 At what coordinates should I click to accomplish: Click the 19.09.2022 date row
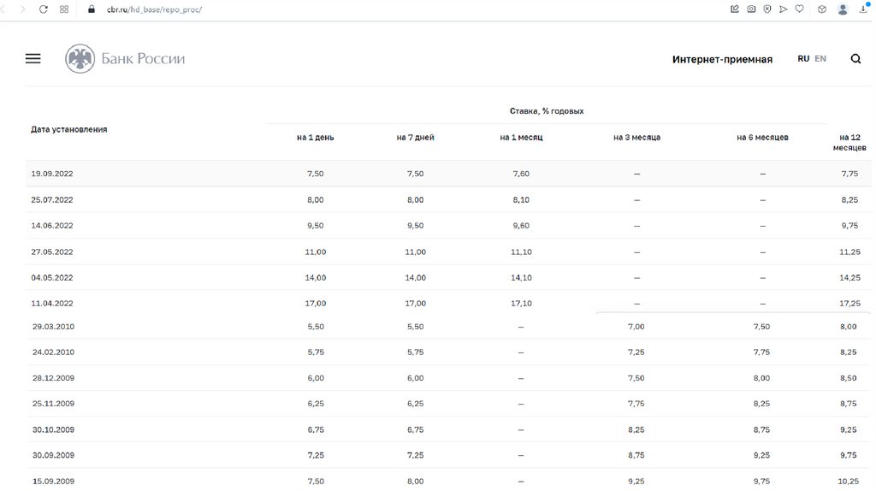point(52,174)
